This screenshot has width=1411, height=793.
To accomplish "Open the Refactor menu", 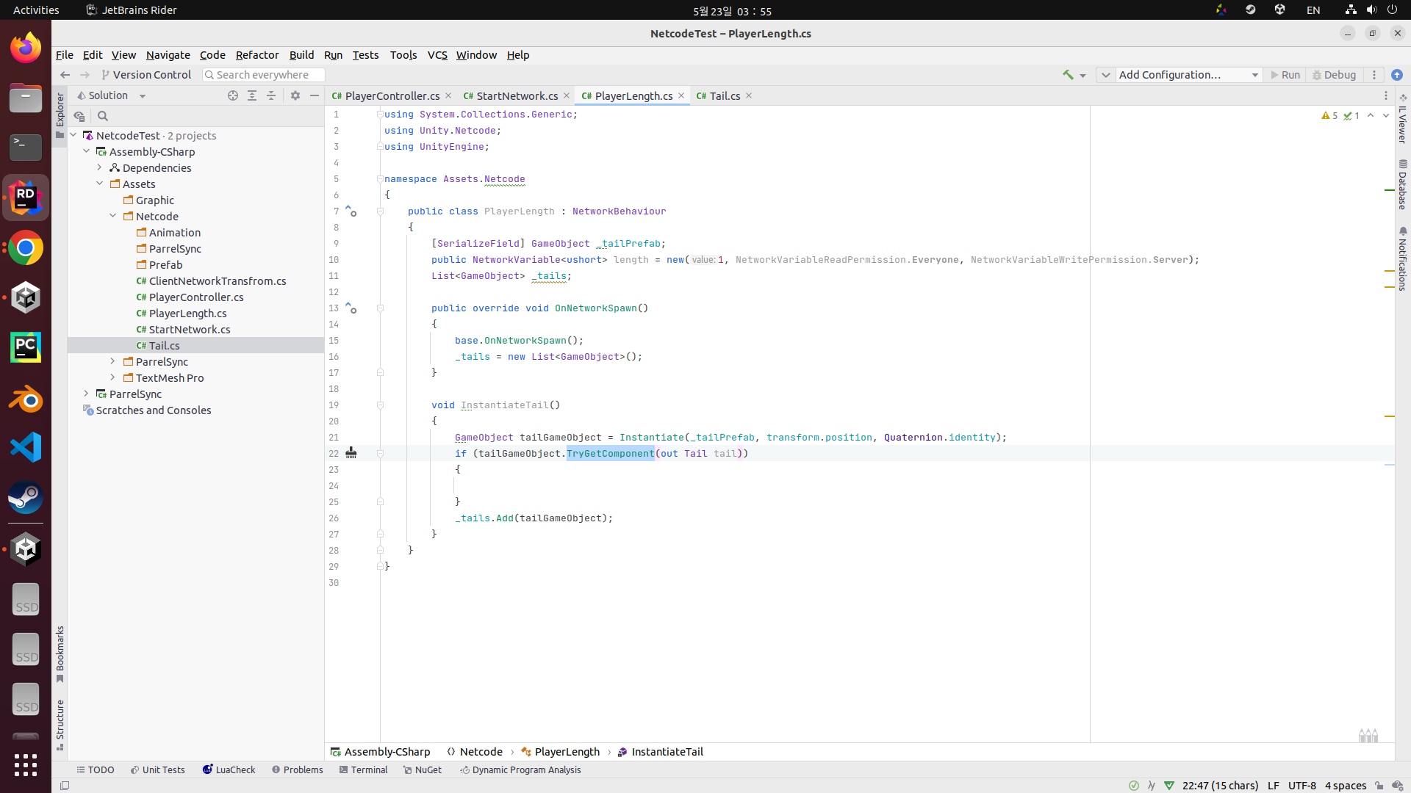I will pos(257,55).
